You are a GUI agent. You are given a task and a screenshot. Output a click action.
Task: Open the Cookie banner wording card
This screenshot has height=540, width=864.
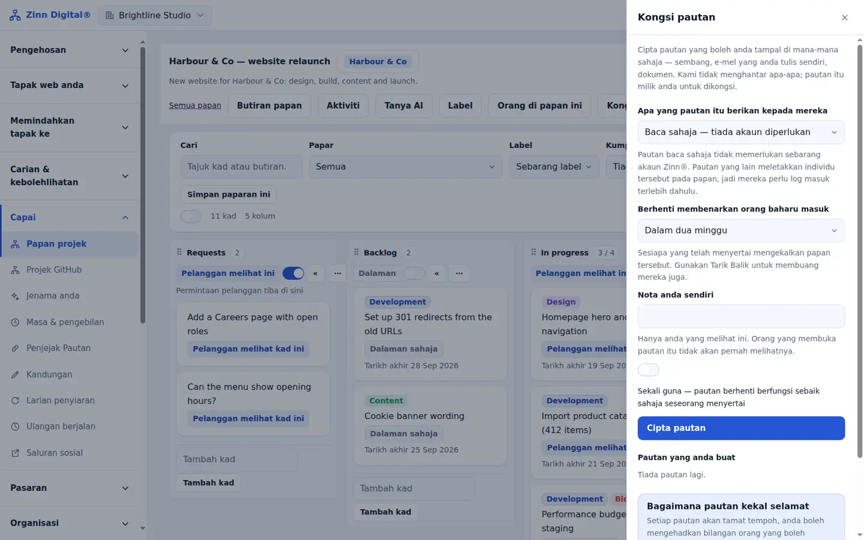[x=430, y=426]
